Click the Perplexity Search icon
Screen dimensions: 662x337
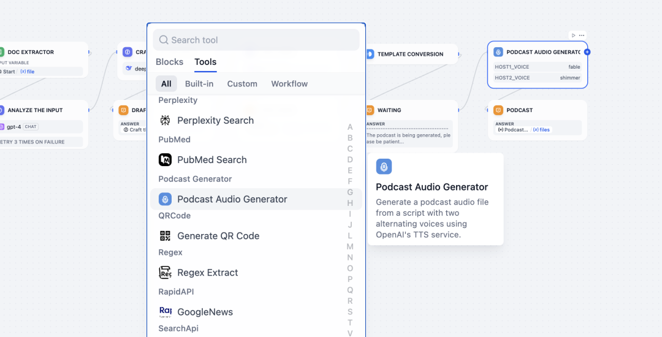165,121
